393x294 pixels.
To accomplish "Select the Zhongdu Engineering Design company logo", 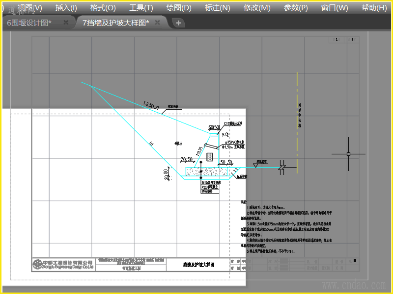I will click(x=63, y=265).
